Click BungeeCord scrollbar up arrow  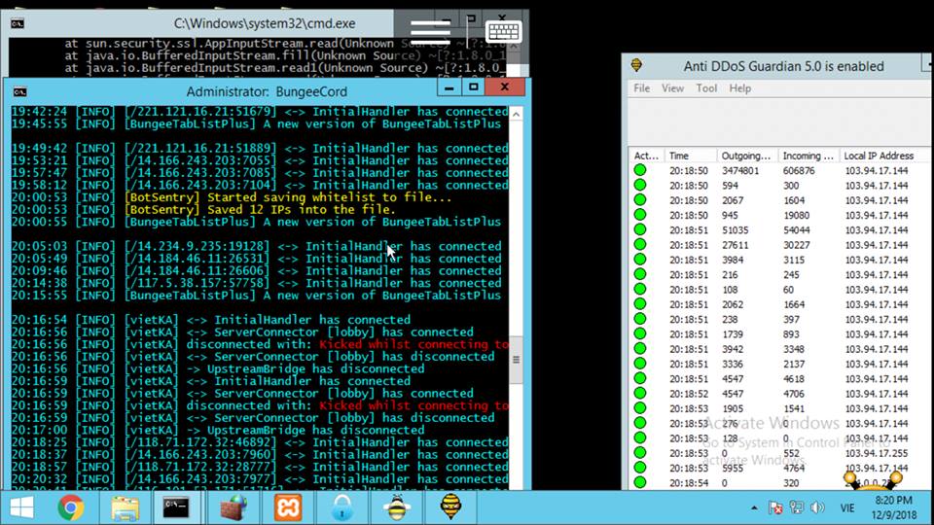[x=516, y=114]
